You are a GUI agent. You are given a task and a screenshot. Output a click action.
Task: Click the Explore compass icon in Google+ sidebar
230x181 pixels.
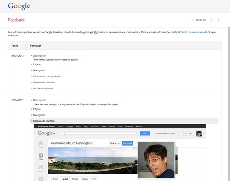(x=41, y=167)
